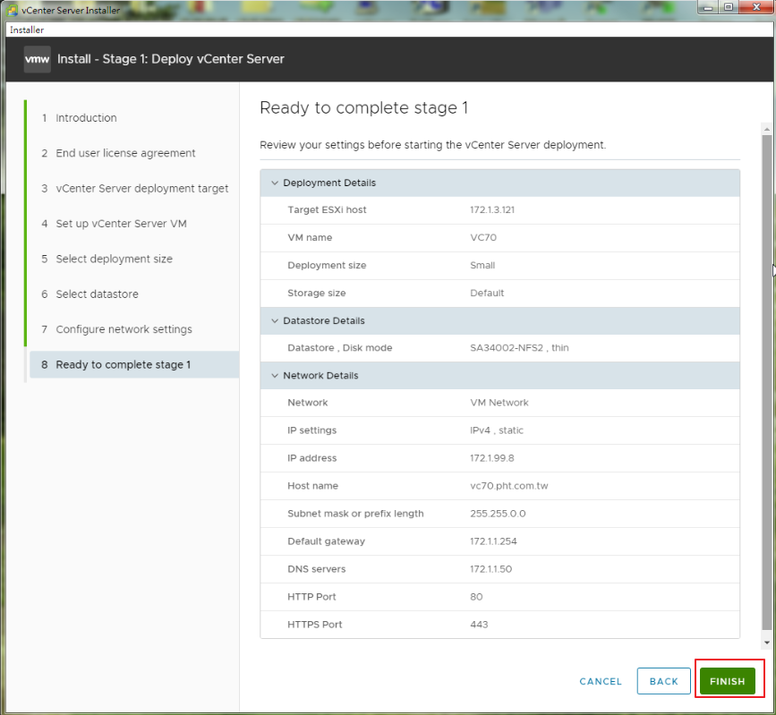Select Ready to complete stage 1 step

(134, 365)
